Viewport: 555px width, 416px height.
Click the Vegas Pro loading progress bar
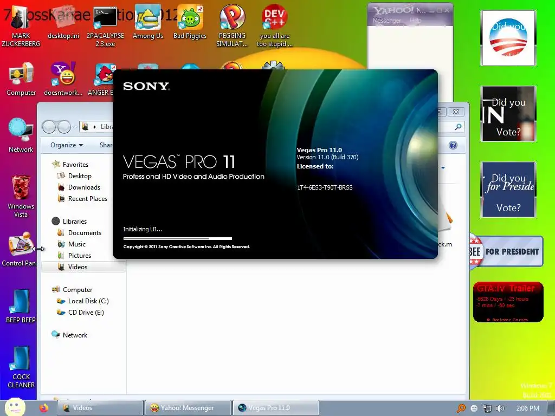tap(178, 238)
